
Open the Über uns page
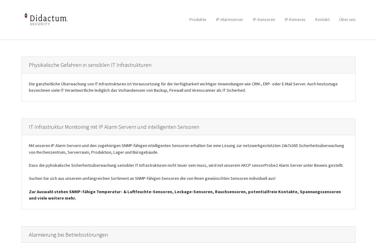[347, 19]
